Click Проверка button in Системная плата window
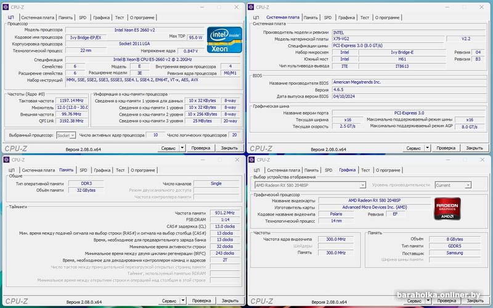Image resolution: width=493 pixels, height=308 pixels. (446, 148)
